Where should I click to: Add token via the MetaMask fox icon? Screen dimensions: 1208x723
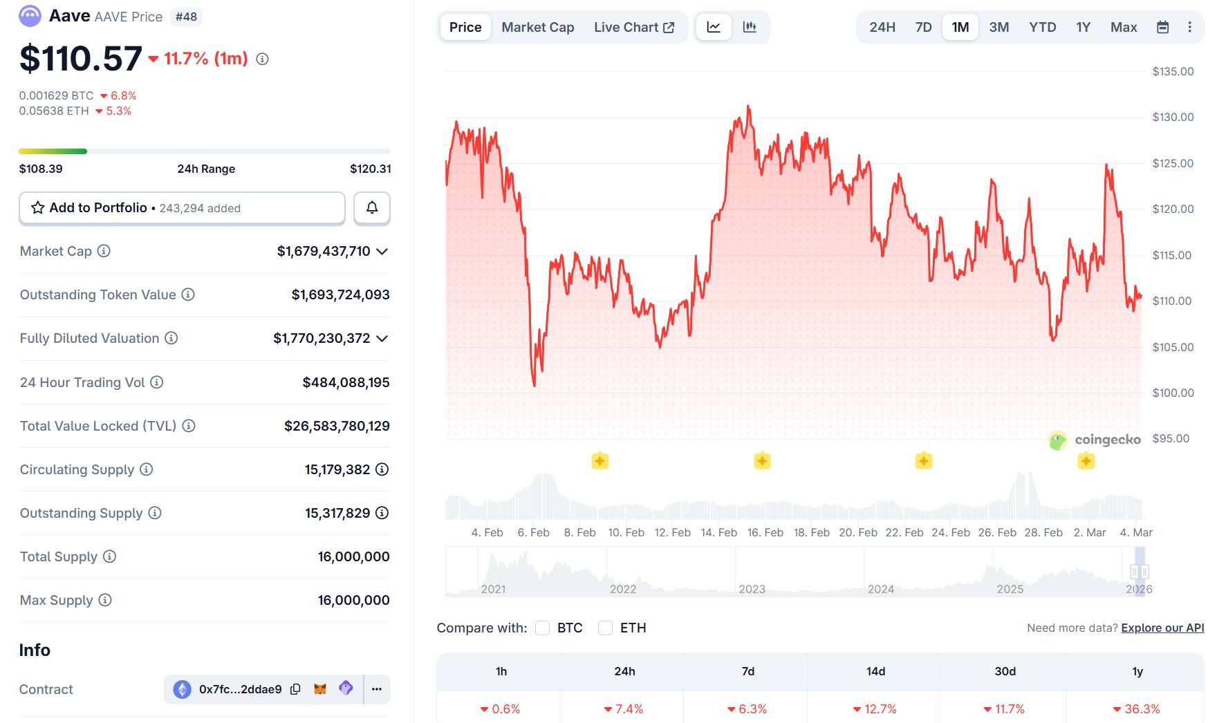click(x=319, y=689)
